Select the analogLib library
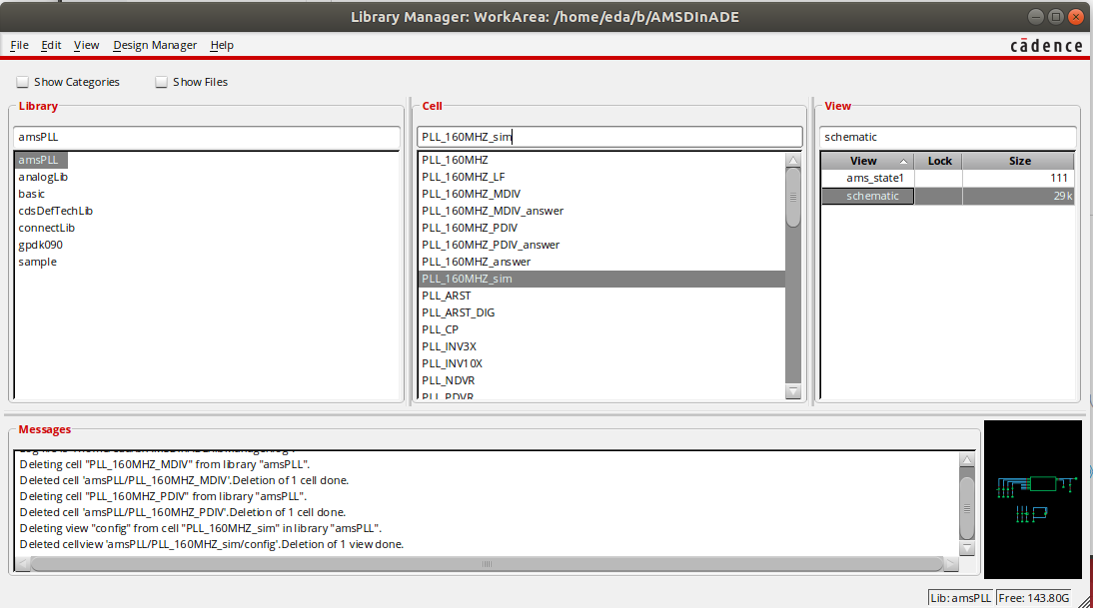This screenshot has width=1093, height=608. click(43, 177)
